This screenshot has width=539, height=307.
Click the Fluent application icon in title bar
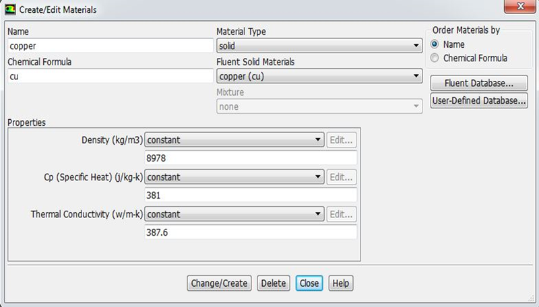point(10,9)
